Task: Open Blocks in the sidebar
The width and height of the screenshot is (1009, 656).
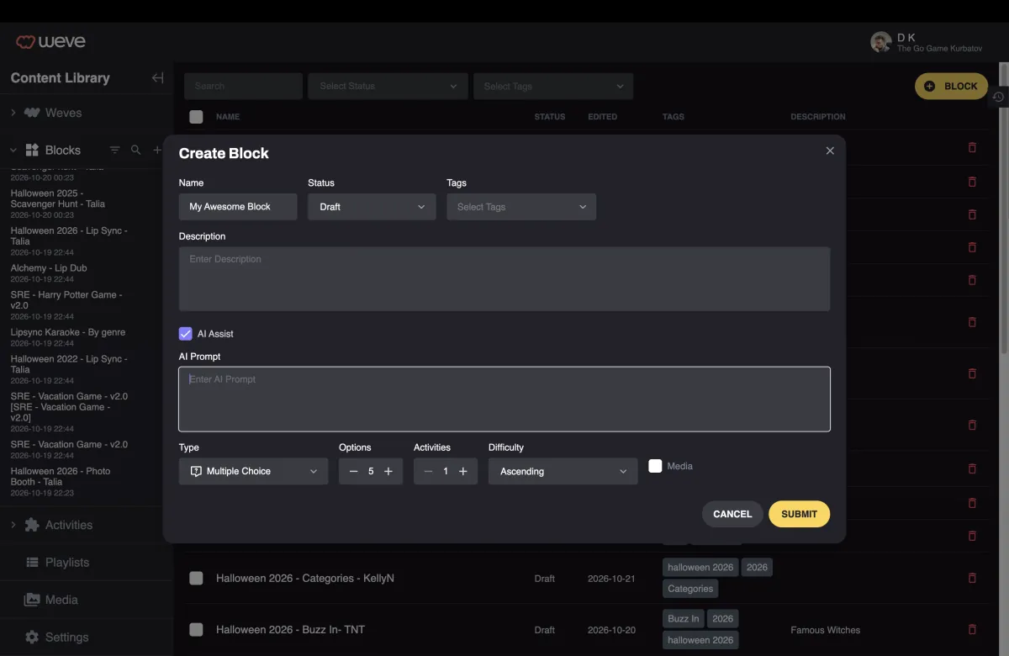Action: coord(63,150)
